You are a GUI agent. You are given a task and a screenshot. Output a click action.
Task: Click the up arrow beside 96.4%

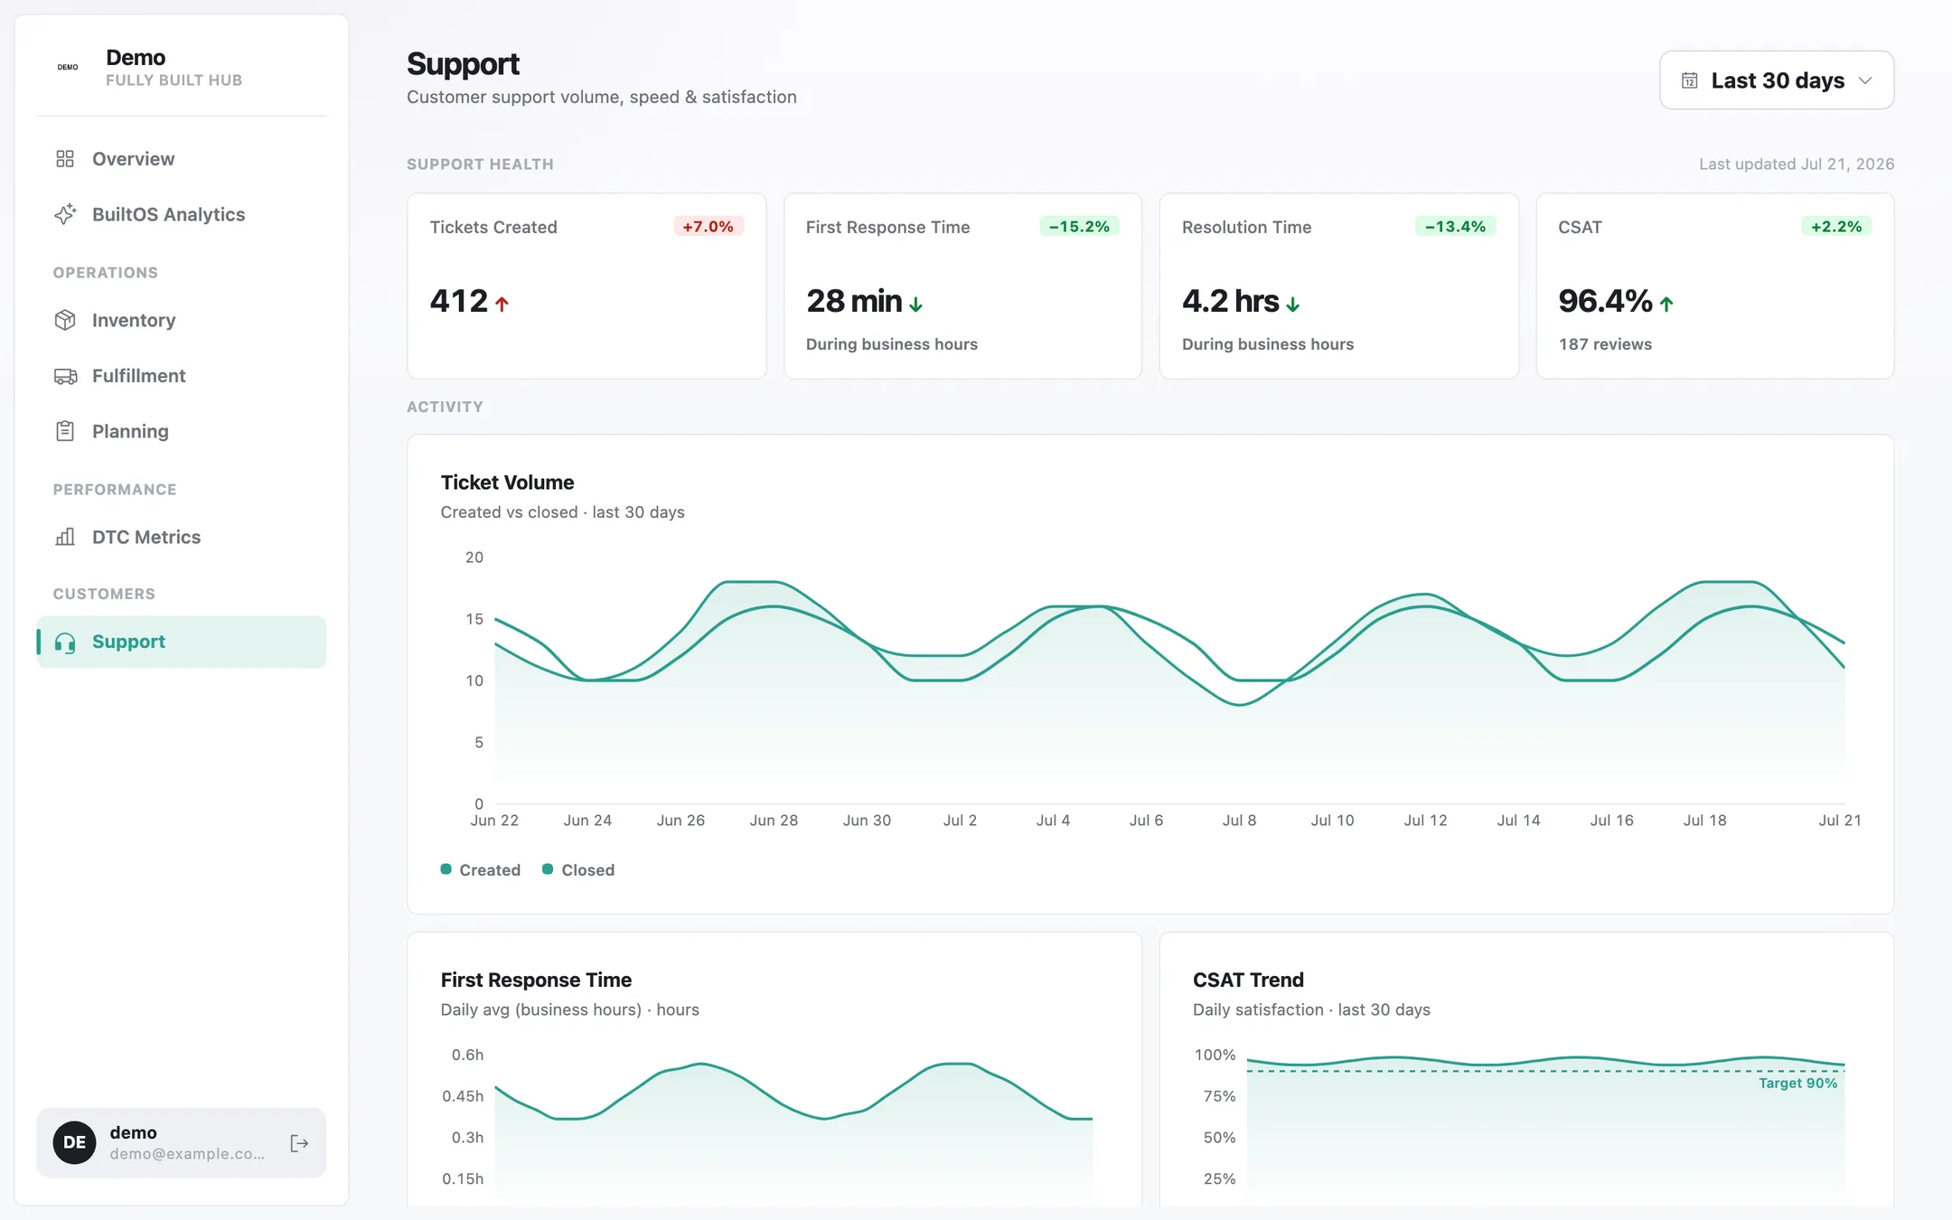point(1666,305)
